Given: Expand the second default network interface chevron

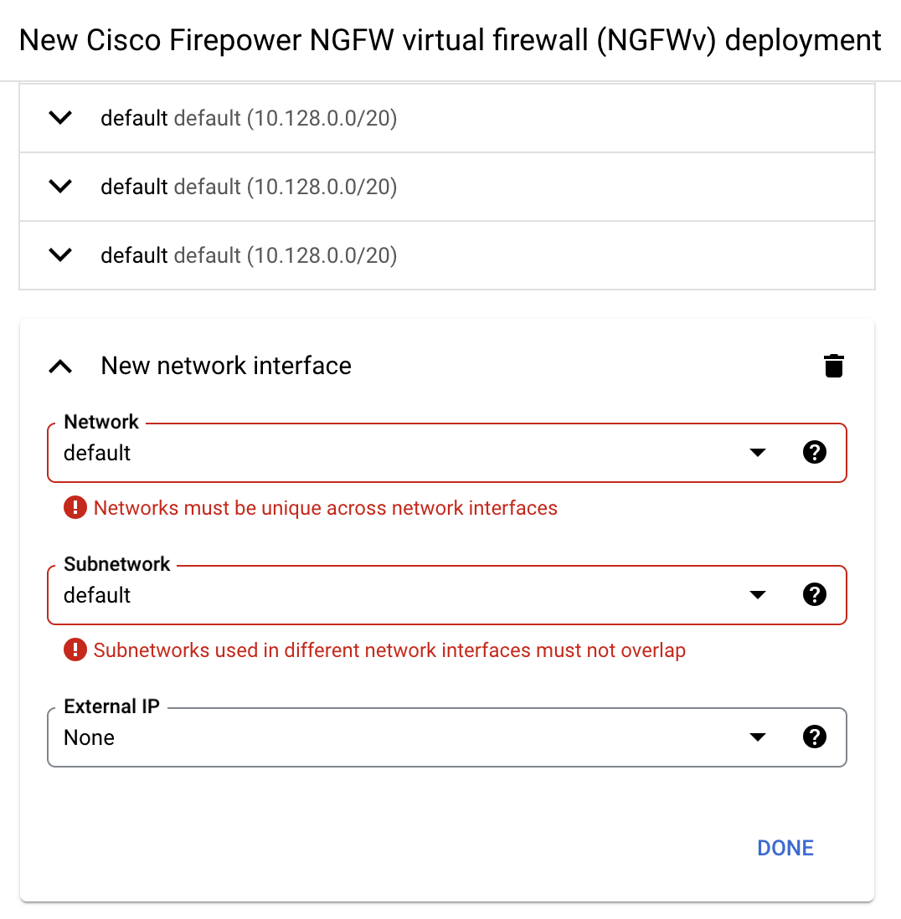Looking at the screenshot, I should [60, 187].
